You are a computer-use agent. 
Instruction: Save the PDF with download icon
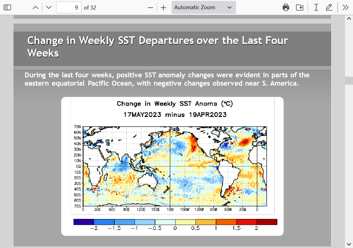[x=300, y=7]
